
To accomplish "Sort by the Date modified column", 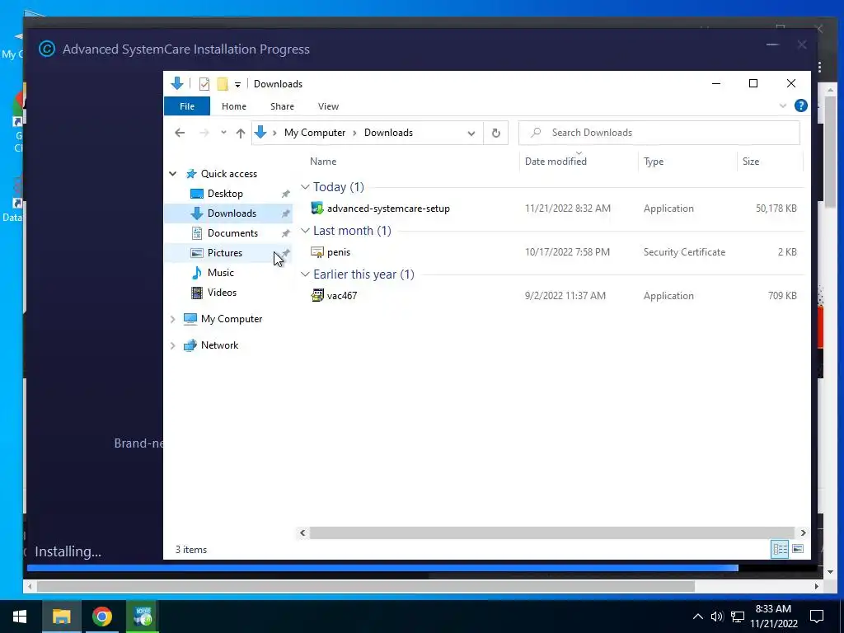I will pyautogui.click(x=556, y=161).
